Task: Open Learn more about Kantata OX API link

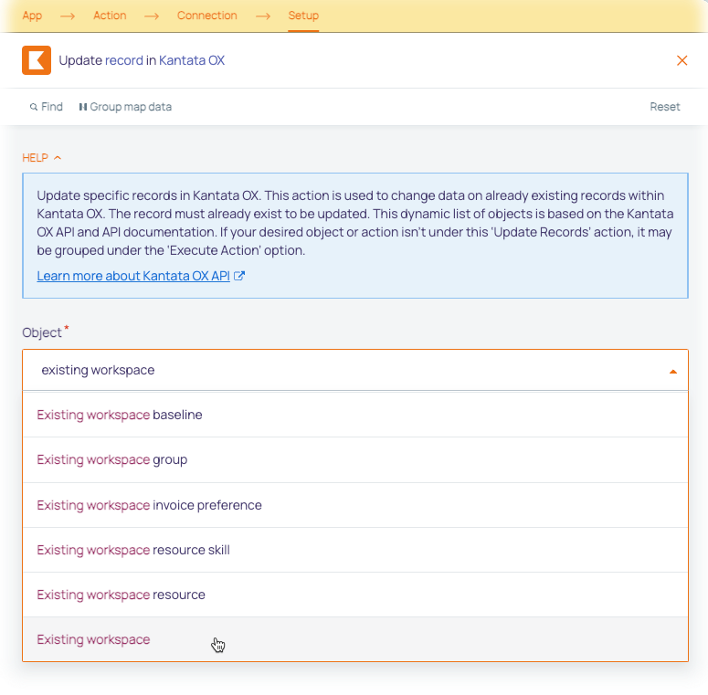Action: coord(133,276)
